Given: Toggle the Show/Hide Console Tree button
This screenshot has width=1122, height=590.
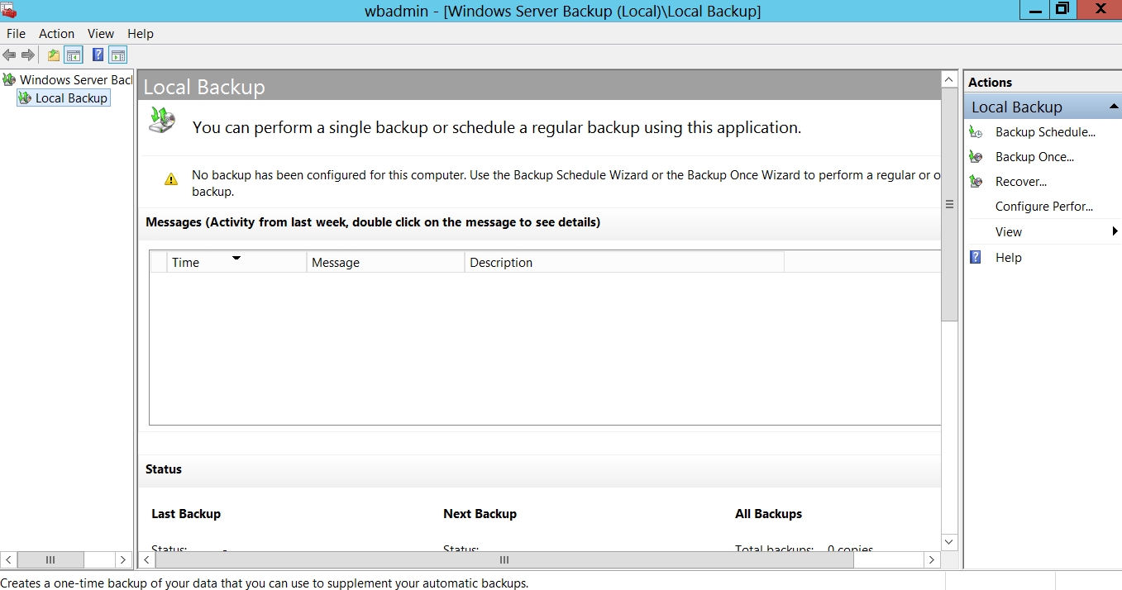Looking at the screenshot, I should 74,55.
